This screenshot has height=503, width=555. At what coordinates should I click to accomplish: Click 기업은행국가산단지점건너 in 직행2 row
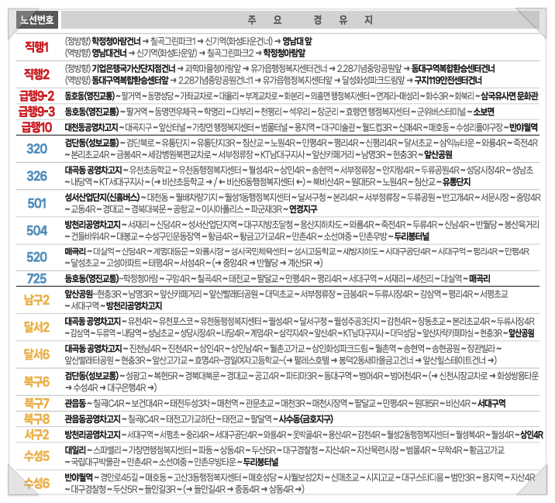click(133, 68)
